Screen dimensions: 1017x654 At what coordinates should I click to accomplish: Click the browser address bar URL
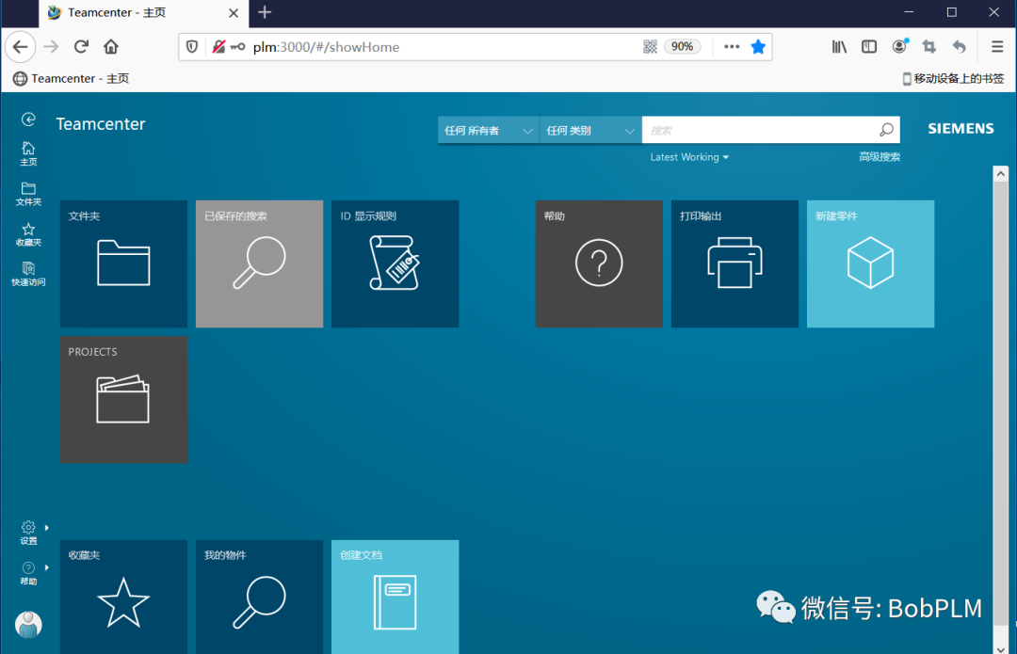tap(326, 47)
